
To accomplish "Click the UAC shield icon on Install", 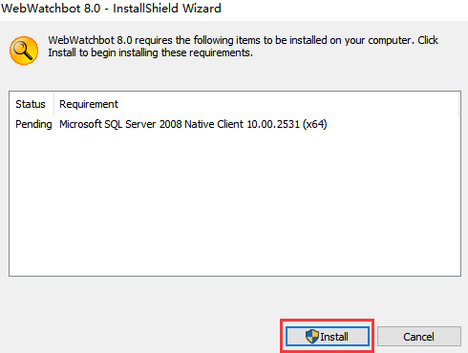I will (312, 336).
